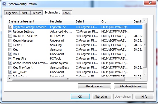Click the Deaktiv column header
Viewport: 158px width, 104px height.
tap(137, 21)
